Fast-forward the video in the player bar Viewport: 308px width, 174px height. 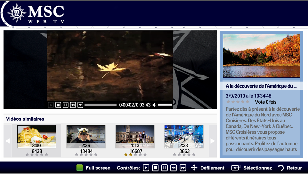(80, 105)
